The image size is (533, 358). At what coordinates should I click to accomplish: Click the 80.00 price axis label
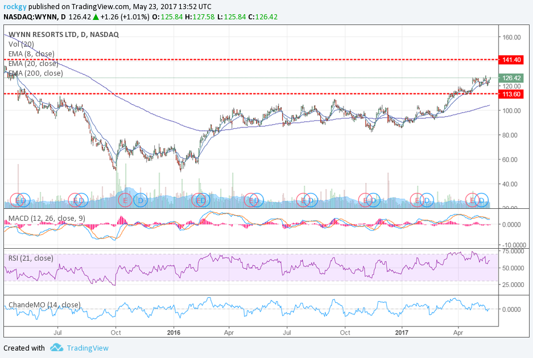coord(510,135)
